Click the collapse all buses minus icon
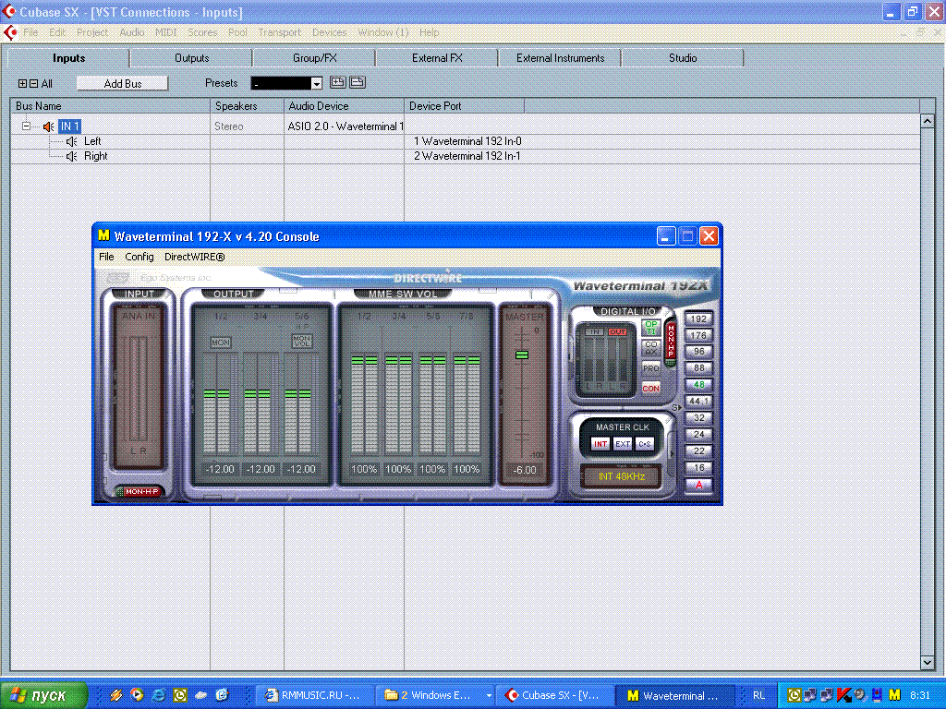This screenshot has width=946, height=709. pyautogui.click(x=33, y=84)
